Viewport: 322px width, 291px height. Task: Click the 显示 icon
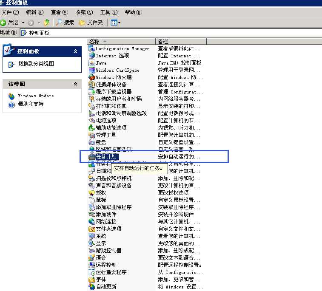point(91,243)
